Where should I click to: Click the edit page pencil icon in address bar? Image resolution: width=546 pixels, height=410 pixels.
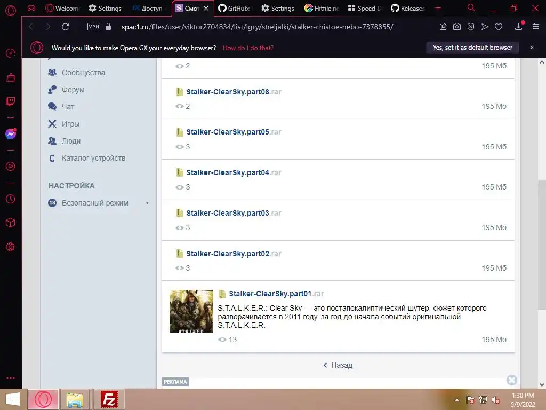(443, 27)
